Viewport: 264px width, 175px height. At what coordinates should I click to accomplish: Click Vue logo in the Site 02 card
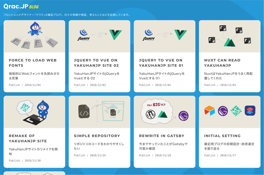tap(115, 35)
